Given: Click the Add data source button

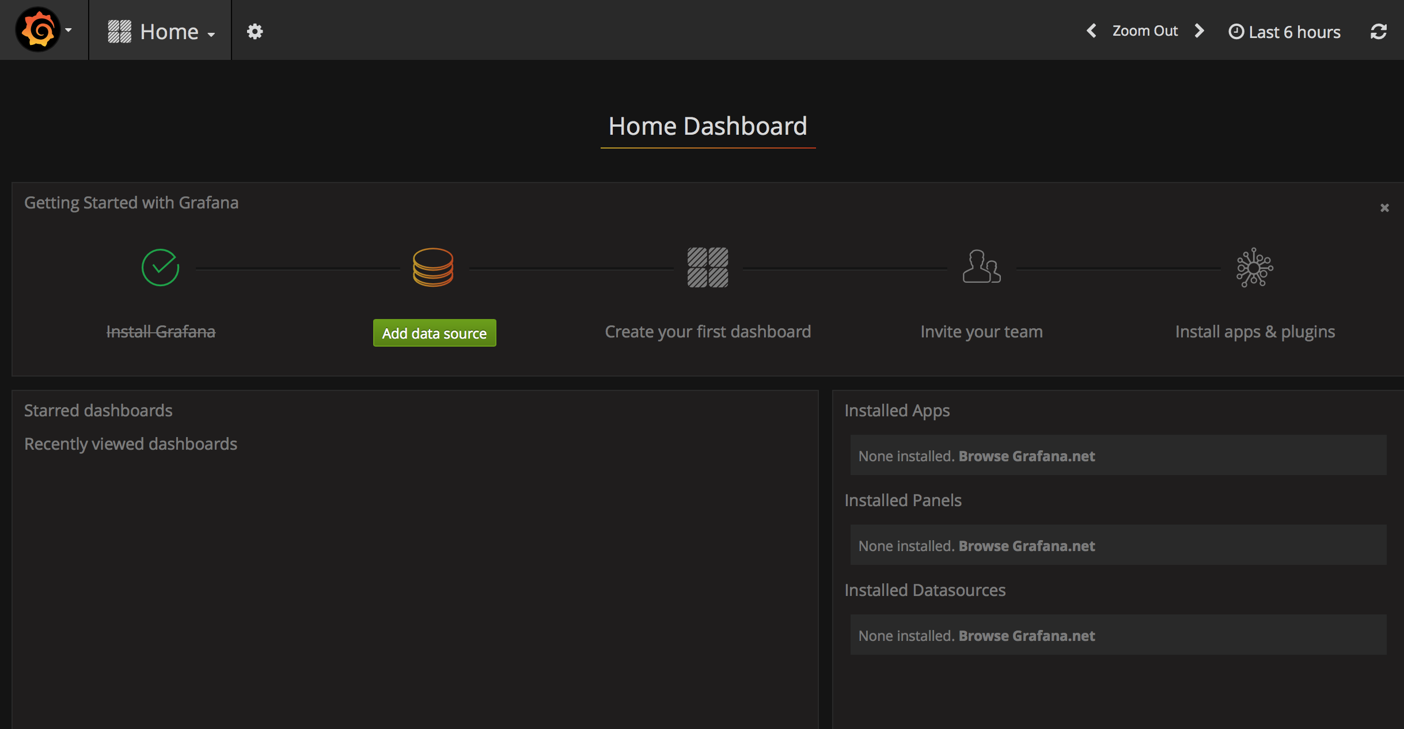Looking at the screenshot, I should [x=434, y=333].
